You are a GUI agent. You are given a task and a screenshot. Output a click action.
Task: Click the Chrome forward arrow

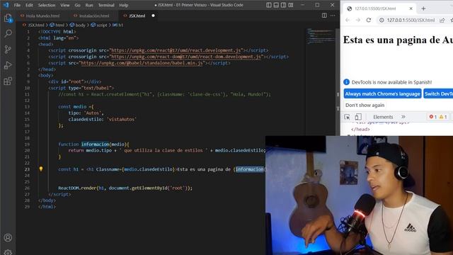(358, 20)
